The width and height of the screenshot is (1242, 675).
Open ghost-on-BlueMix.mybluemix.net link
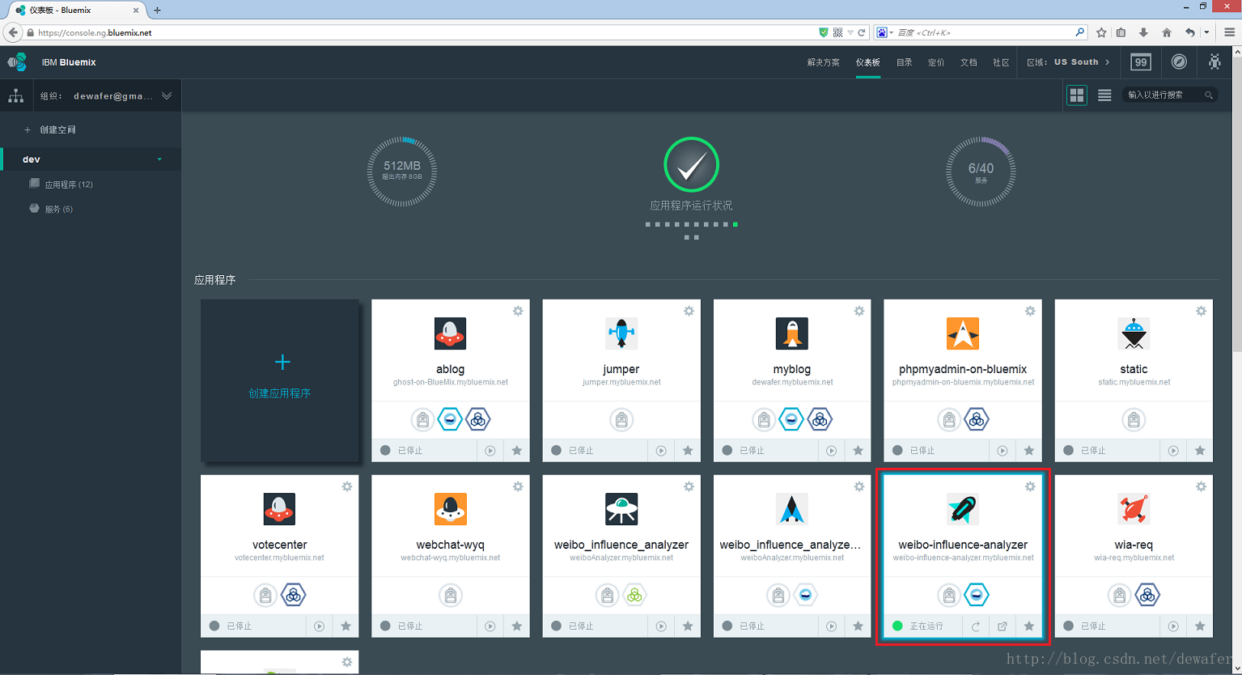tap(451, 382)
